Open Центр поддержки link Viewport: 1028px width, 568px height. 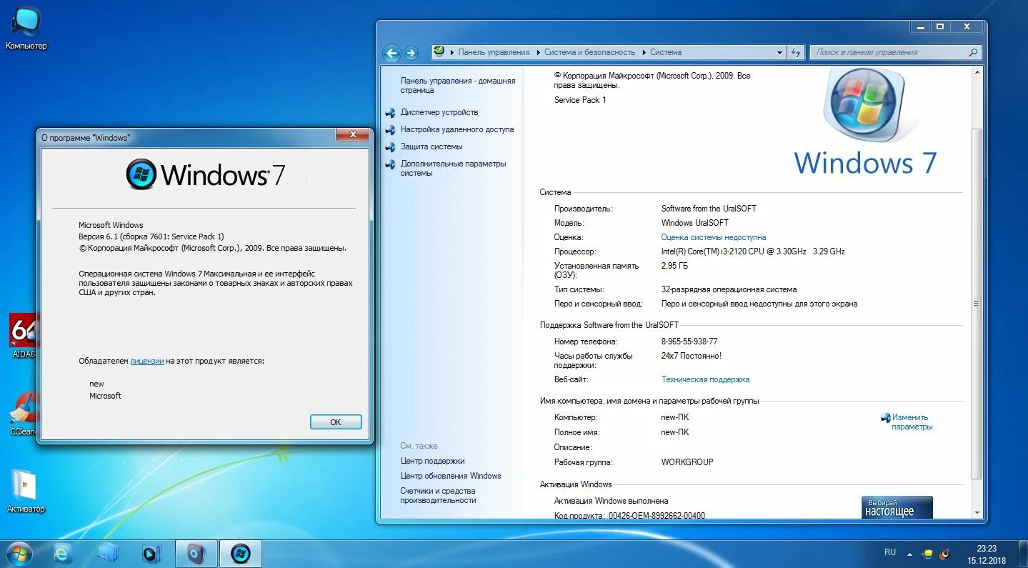pos(432,461)
